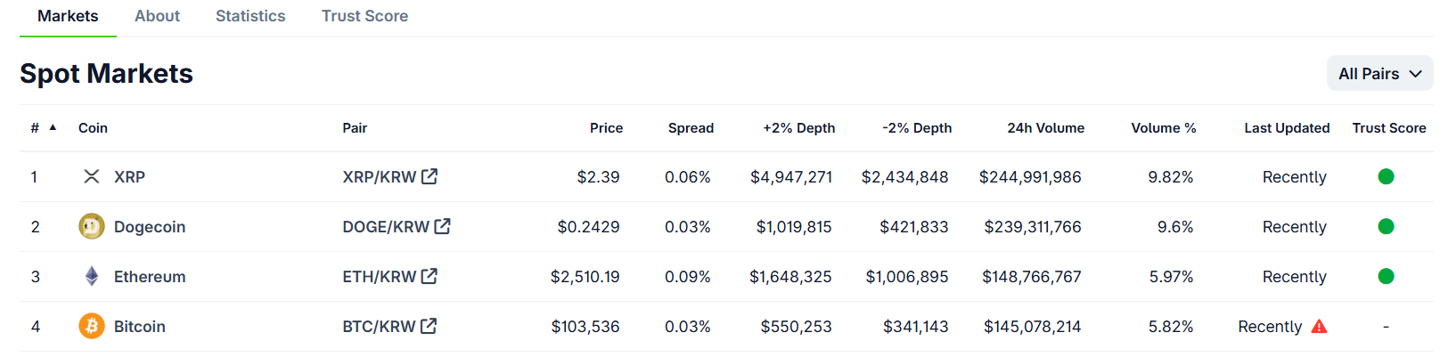This screenshot has height=357, width=1448.
Task: Sort table by 24h Volume header
Action: pos(1045,128)
